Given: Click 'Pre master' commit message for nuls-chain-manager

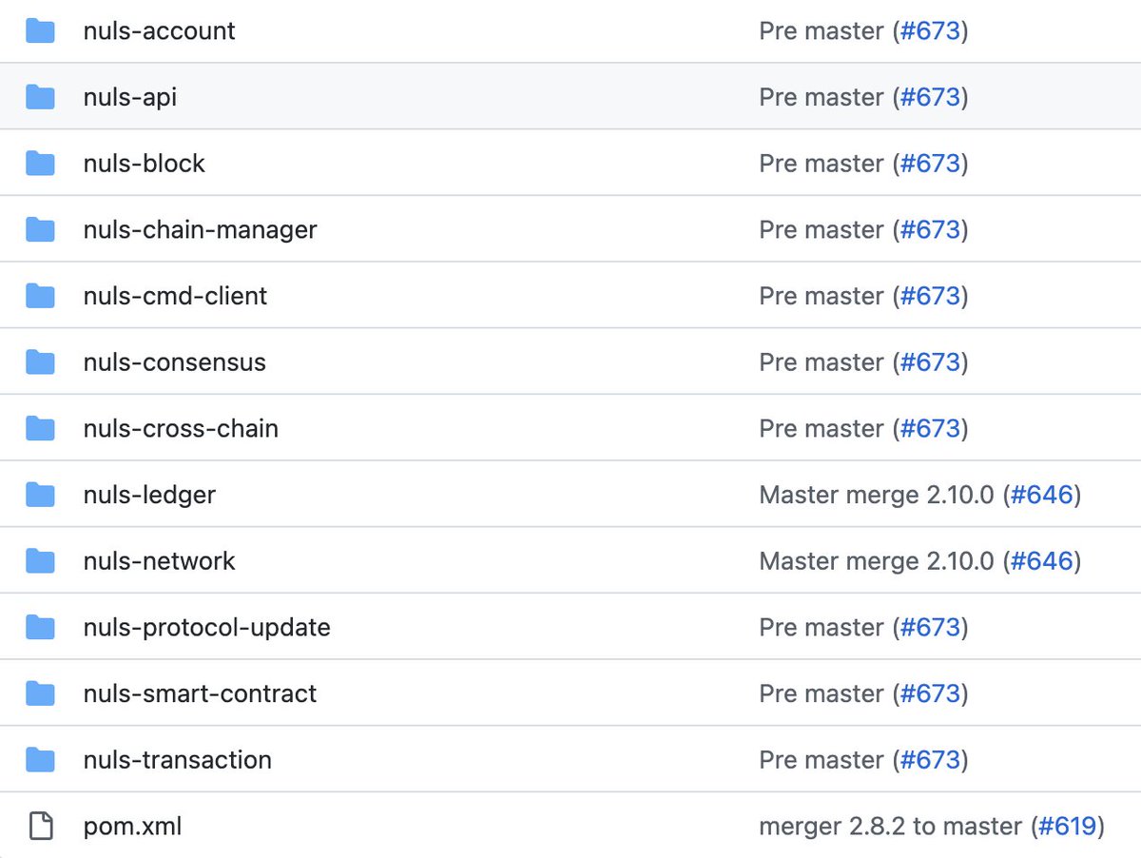Looking at the screenshot, I should coord(822,229).
